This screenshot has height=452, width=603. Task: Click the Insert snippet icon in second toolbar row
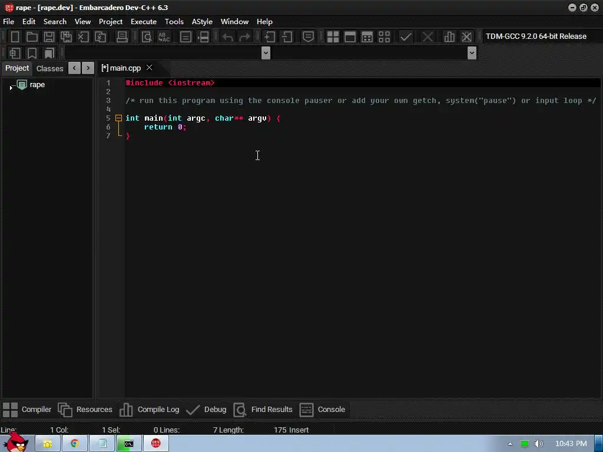pyautogui.click(x=15, y=53)
